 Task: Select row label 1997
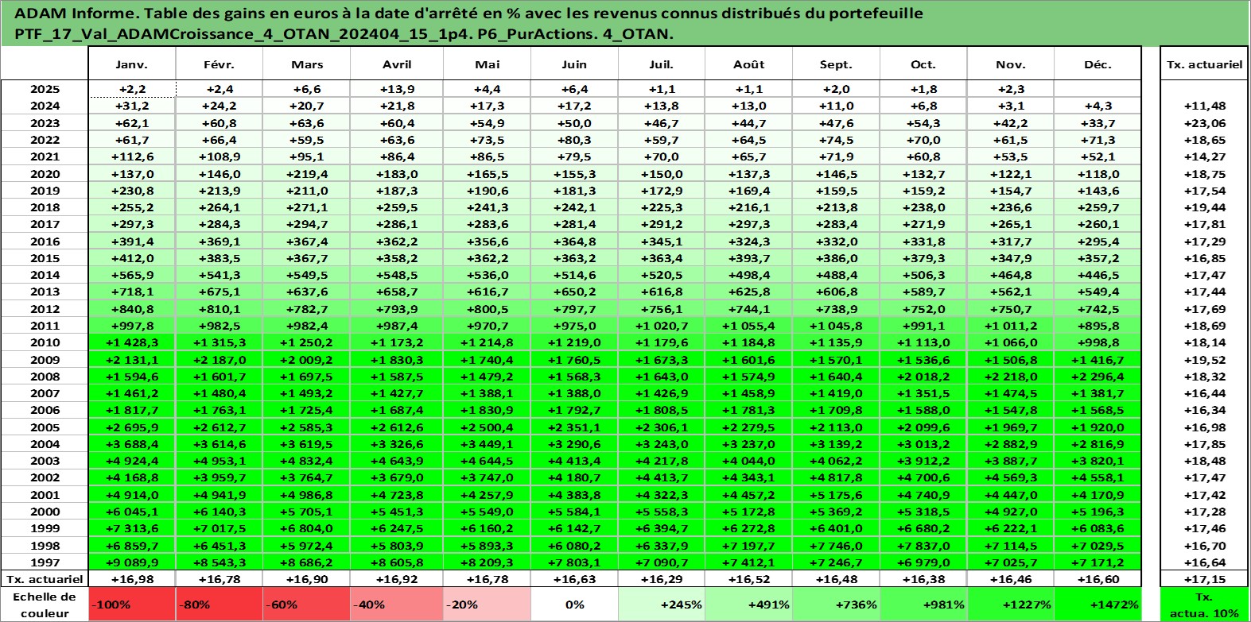coord(45,562)
